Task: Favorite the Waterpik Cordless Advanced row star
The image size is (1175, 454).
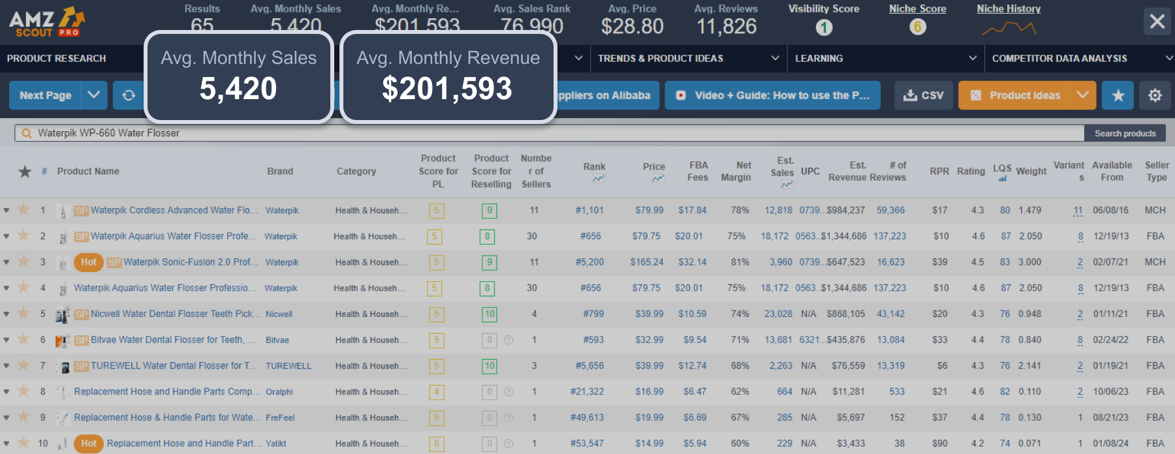Action: click(x=23, y=209)
